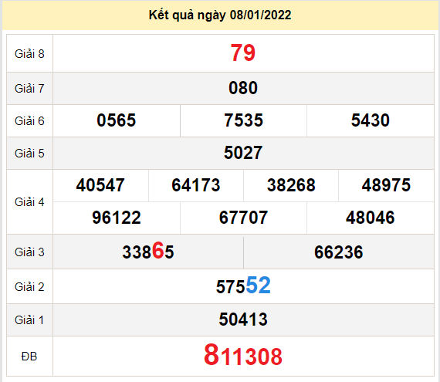Screen dimensions: 440x382
Task: Click the Giải 7 number 080
Action: [243, 88]
